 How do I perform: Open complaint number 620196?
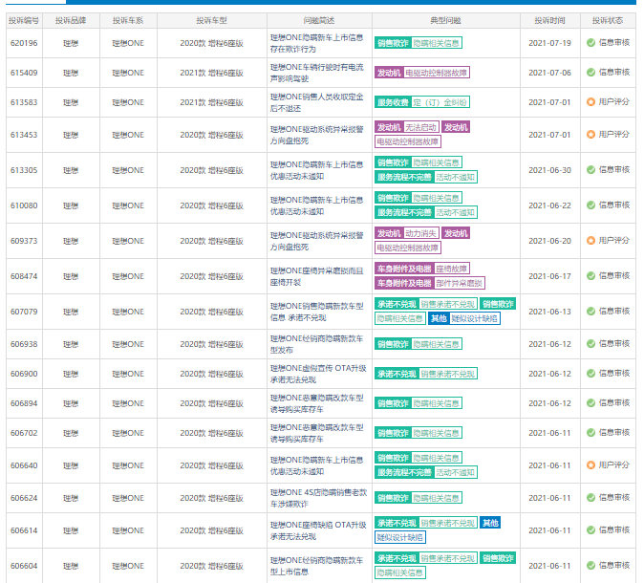tap(24, 43)
